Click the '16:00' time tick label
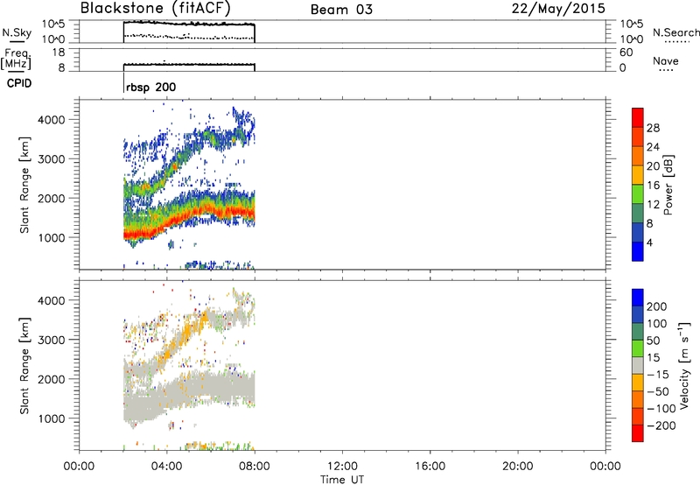Screen dimensions: 700x485 pyautogui.click(x=430, y=467)
